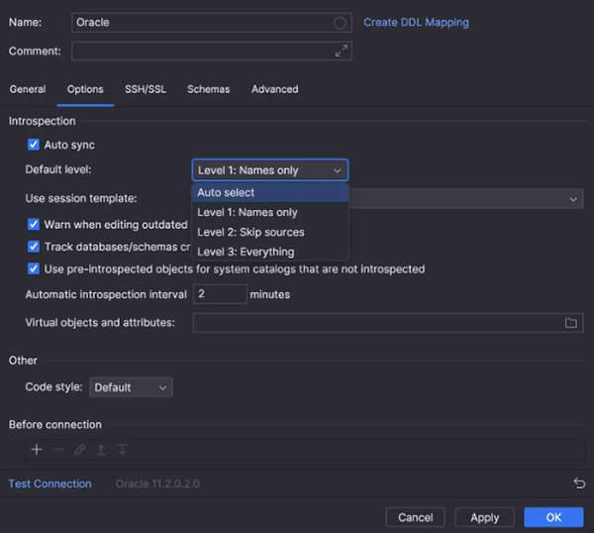This screenshot has width=594, height=533.
Task: Click the Comment input field
Action: tap(212, 51)
